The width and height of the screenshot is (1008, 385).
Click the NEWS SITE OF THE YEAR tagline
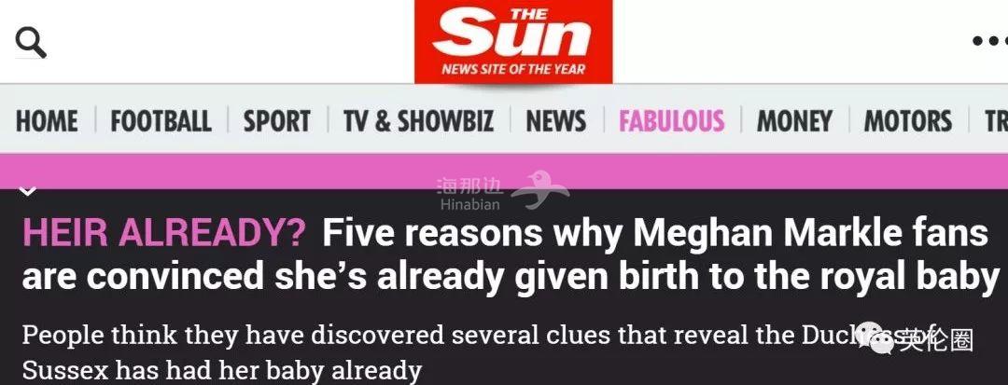pyautogui.click(x=513, y=69)
